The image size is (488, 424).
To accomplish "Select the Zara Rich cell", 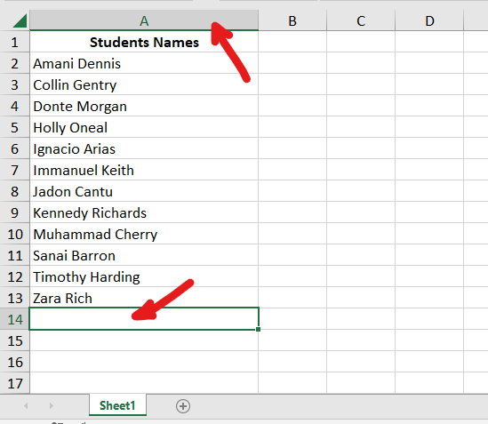I will click(x=144, y=298).
